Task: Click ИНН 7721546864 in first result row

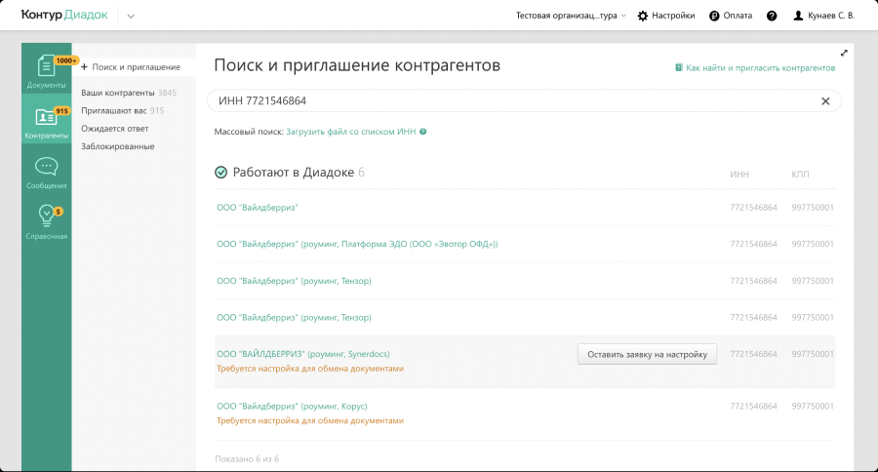Action: click(x=753, y=208)
